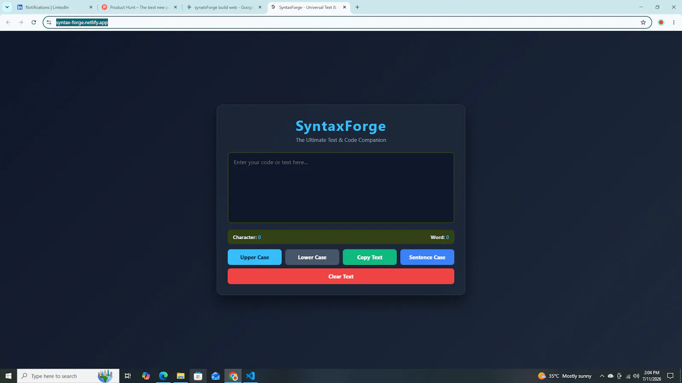Clear the text with red button
This screenshot has height=383, width=682.
click(341, 276)
